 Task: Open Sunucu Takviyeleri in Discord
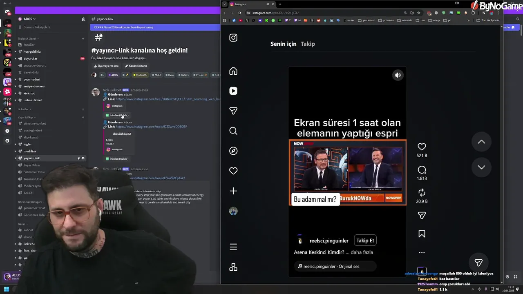point(36,27)
